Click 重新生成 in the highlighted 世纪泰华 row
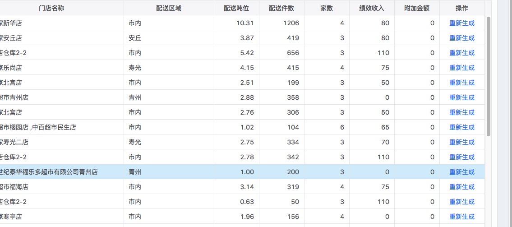512x227 pixels. (462, 172)
